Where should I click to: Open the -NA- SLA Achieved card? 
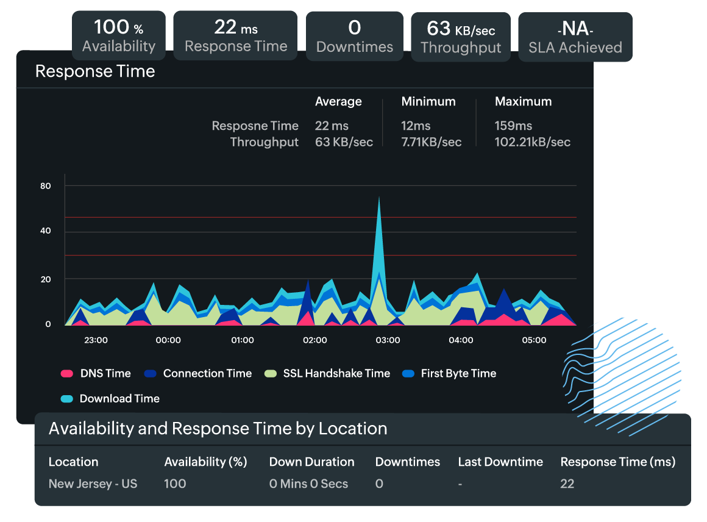click(575, 37)
